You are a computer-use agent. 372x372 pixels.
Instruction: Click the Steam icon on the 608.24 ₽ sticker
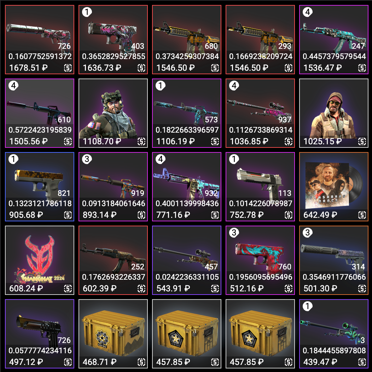click(68, 289)
